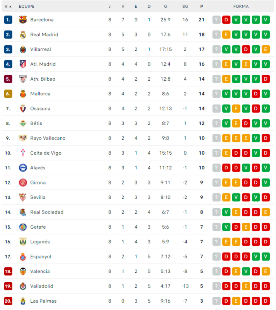
Task: Open the Rayo Vallecano team page
Action: point(48,138)
